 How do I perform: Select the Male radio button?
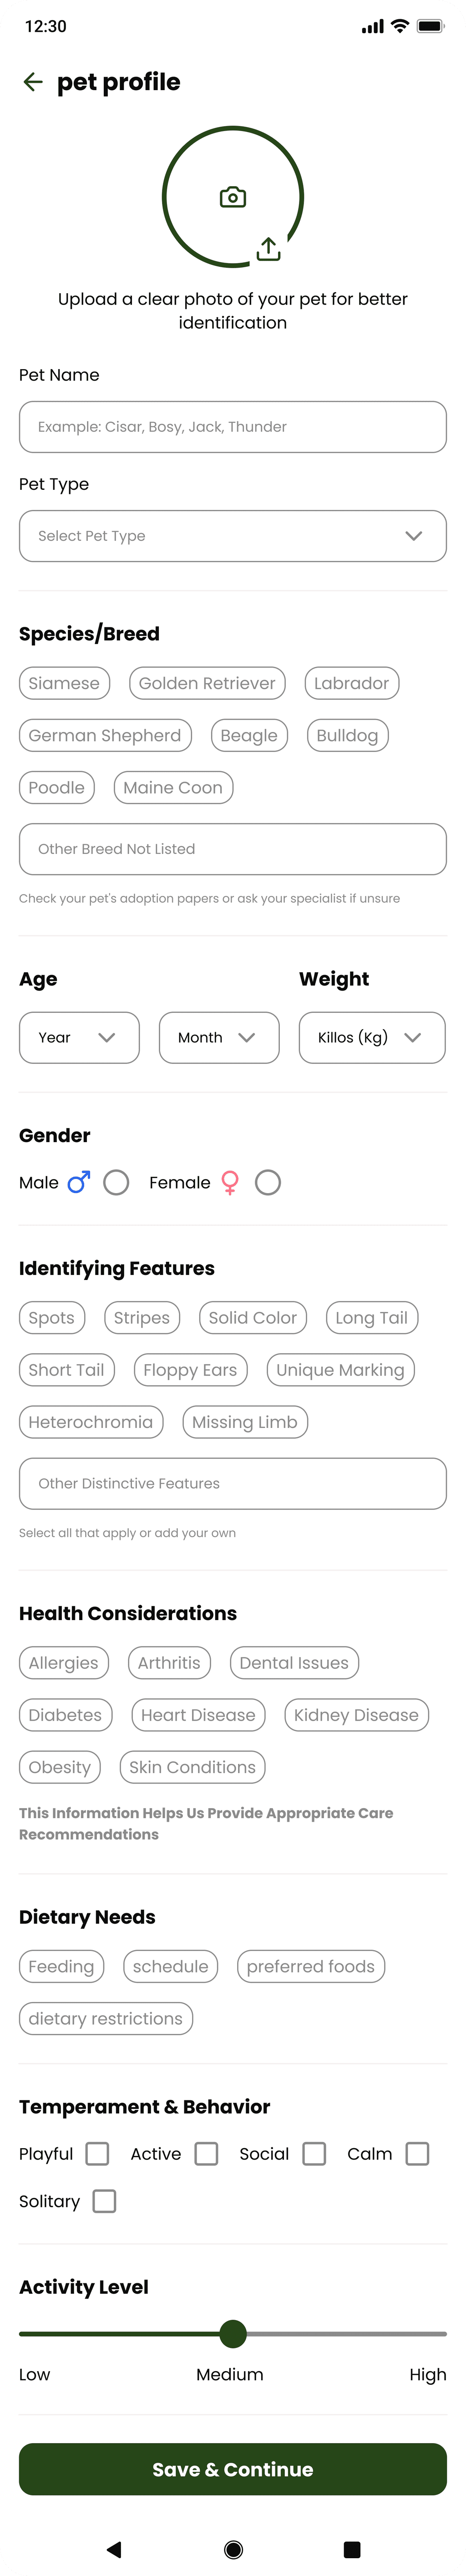pyautogui.click(x=116, y=1183)
